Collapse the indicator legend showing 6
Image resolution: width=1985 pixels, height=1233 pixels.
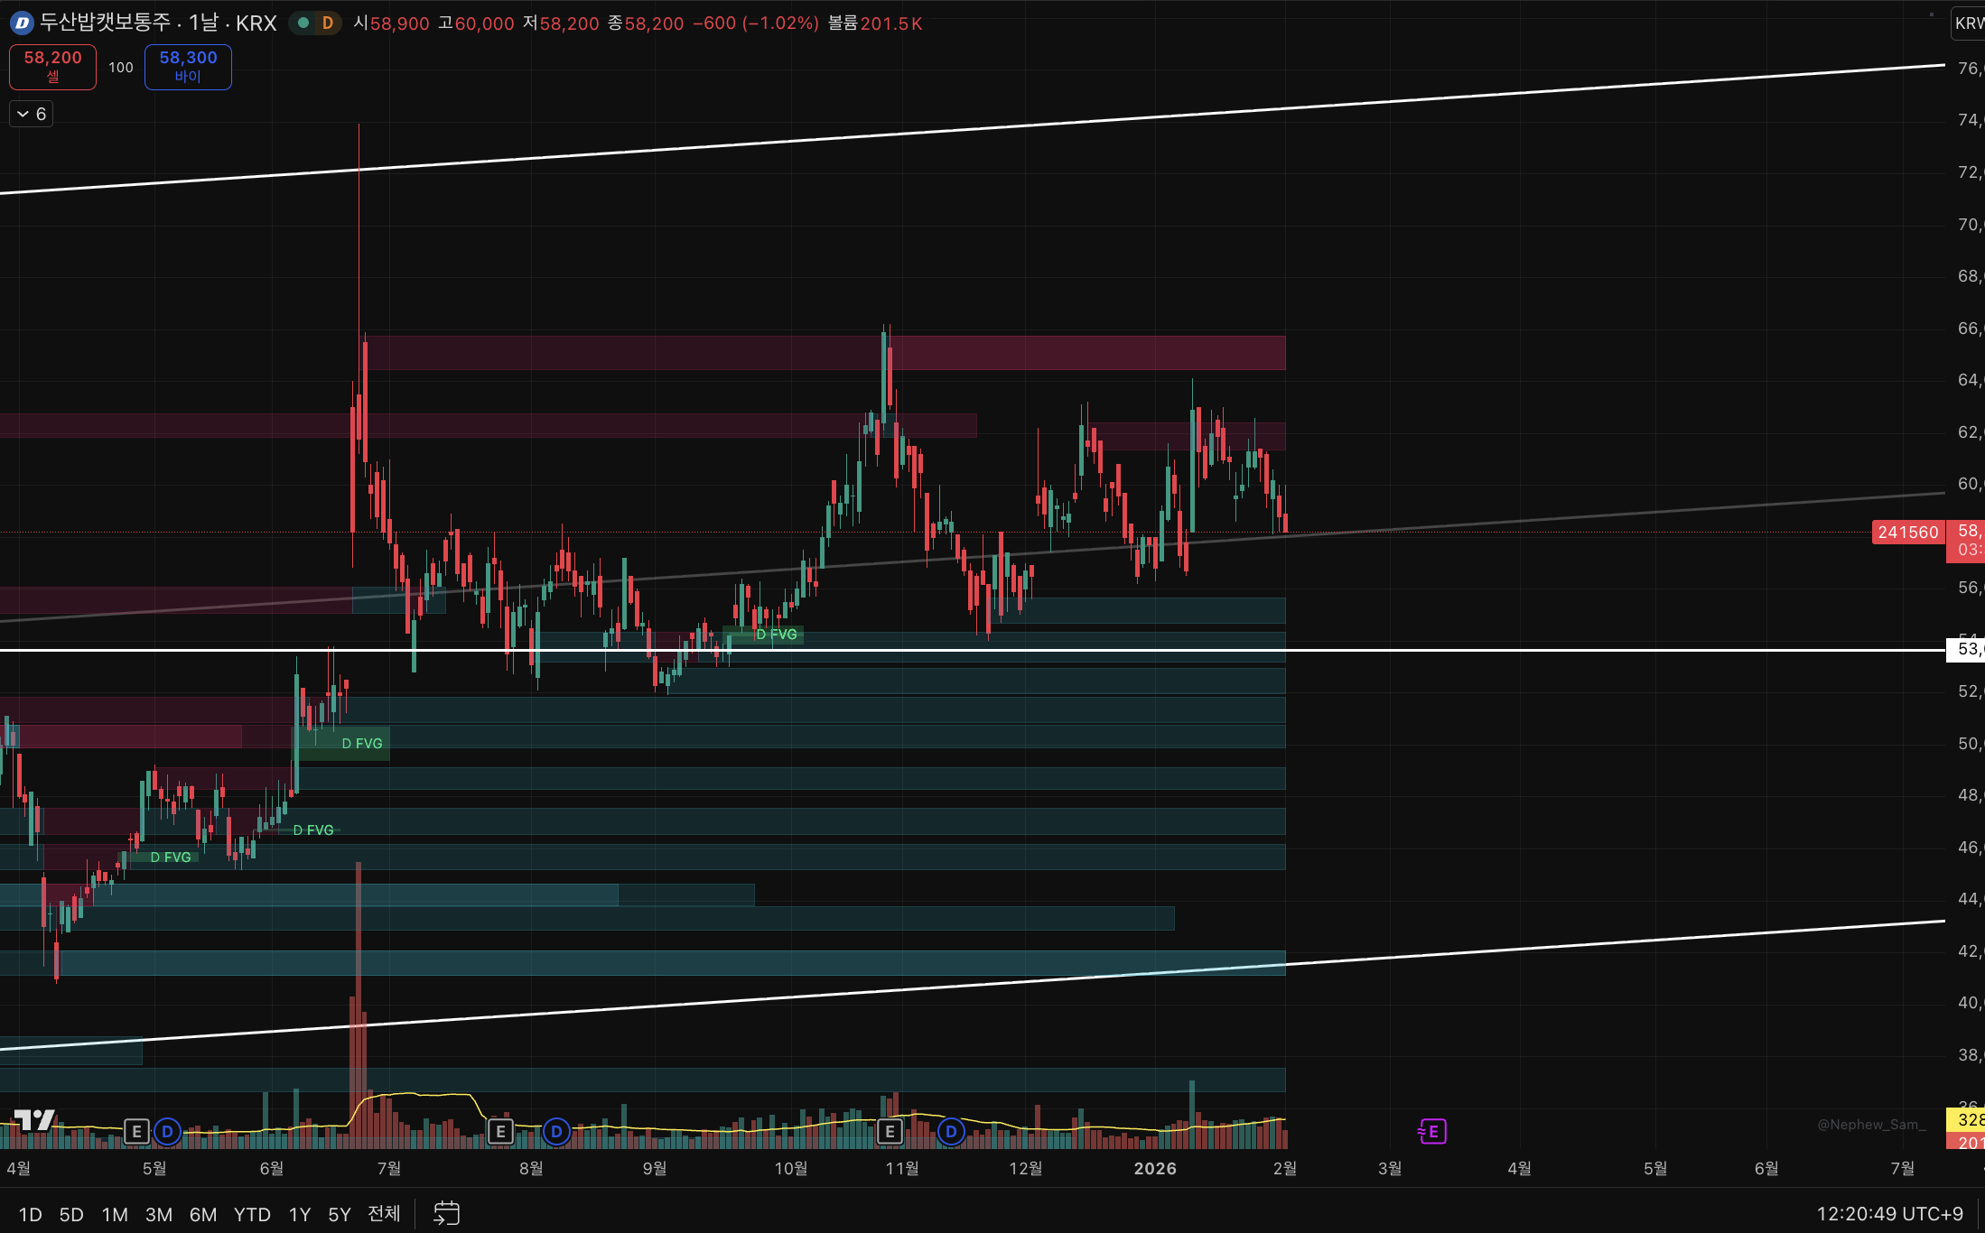pyautogui.click(x=32, y=114)
